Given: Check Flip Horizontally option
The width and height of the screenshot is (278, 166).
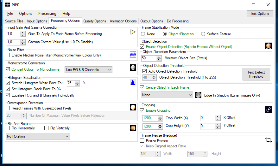Looking at the screenshot, I should [x=8, y=128].
